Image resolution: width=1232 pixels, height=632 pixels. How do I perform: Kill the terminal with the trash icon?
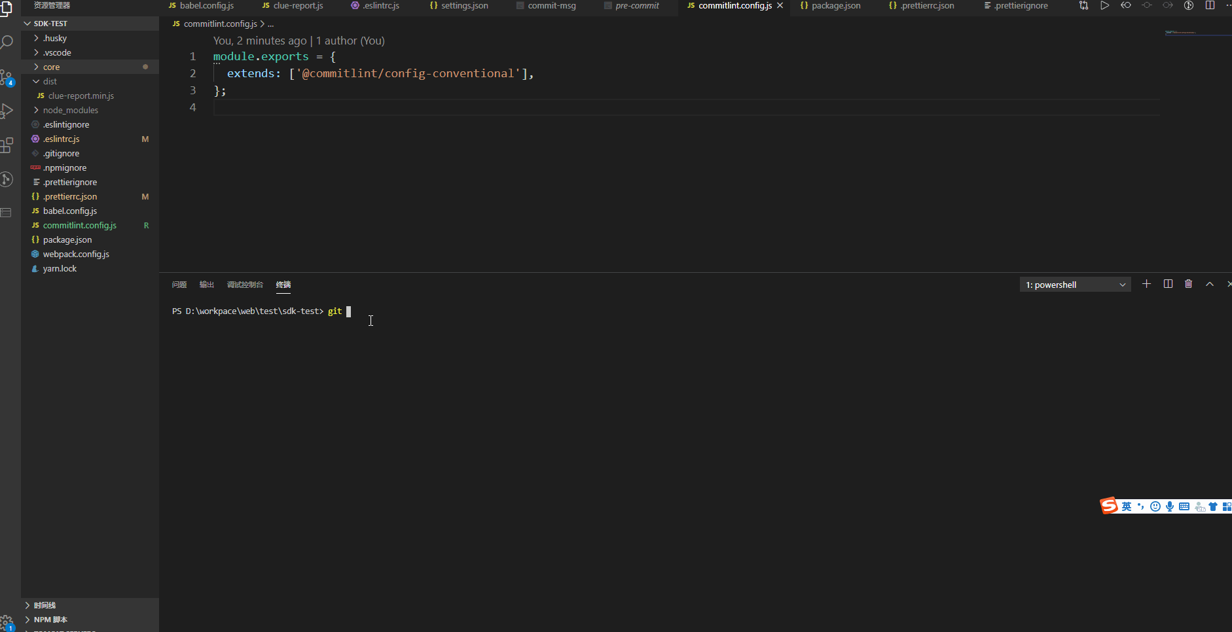[x=1189, y=283]
